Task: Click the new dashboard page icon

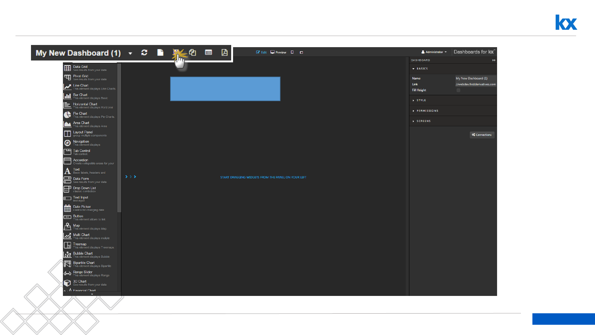Action: point(160,53)
